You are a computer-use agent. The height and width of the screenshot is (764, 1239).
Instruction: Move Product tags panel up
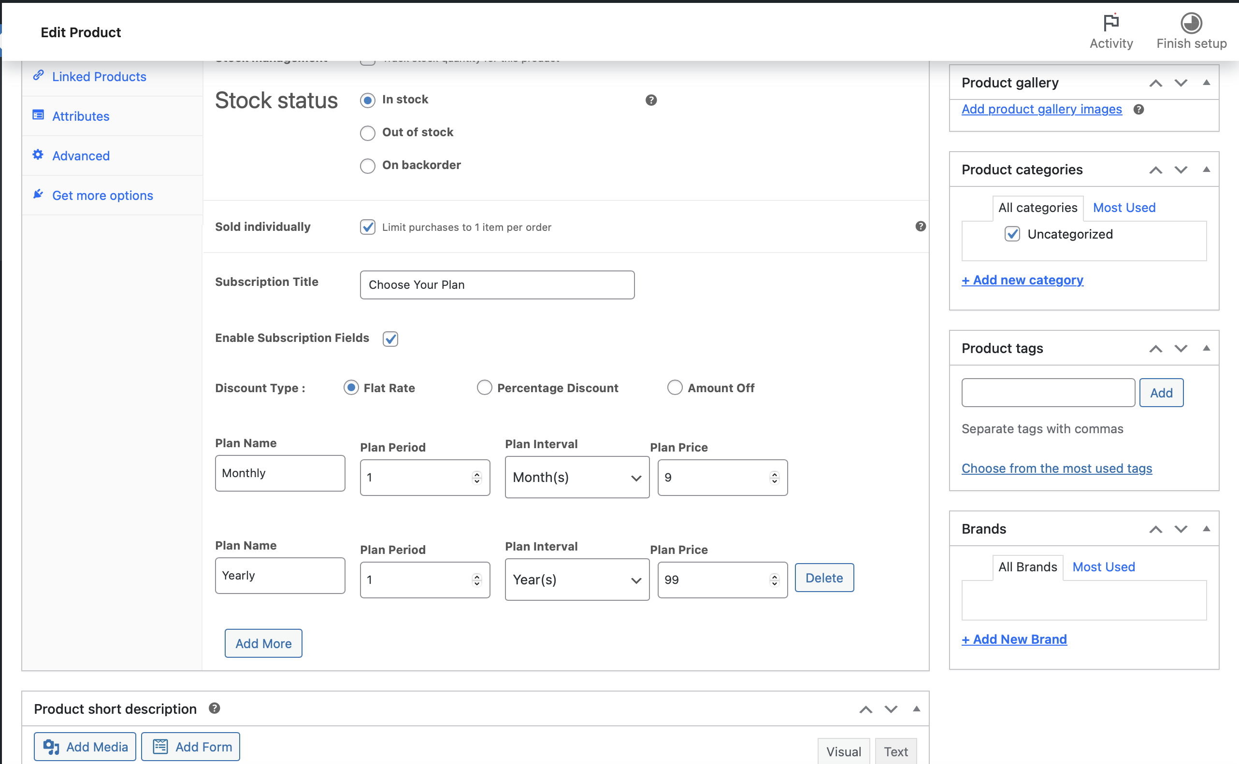1155,349
